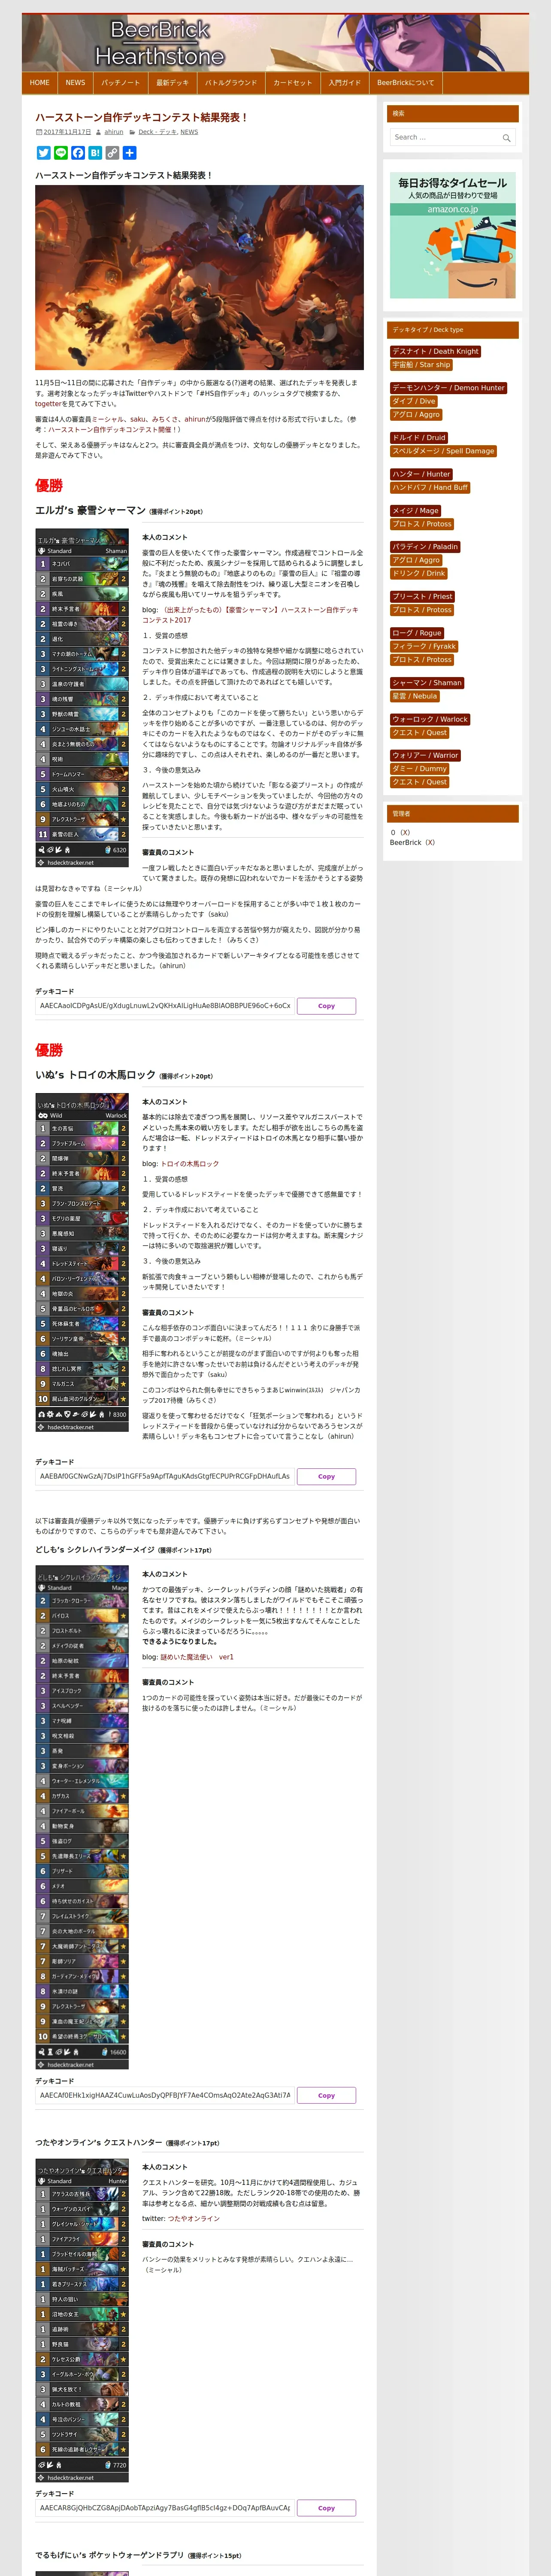This screenshot has height=2576, width=551.
Task: Follow the togetter link in the intro
Action: [49, 404]
